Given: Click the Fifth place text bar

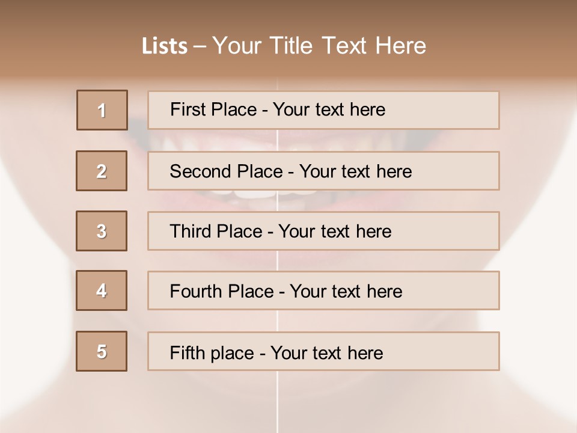Looking at the screenshot, I should [x=323, y=351].
